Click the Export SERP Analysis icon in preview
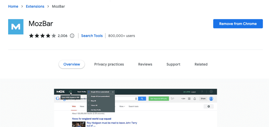Viewport: 269px width, 127px height. pos(70,92)
